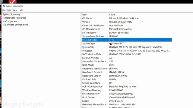
Task: Select the BaseBoard Version row
Action: [x=127, y=76]
